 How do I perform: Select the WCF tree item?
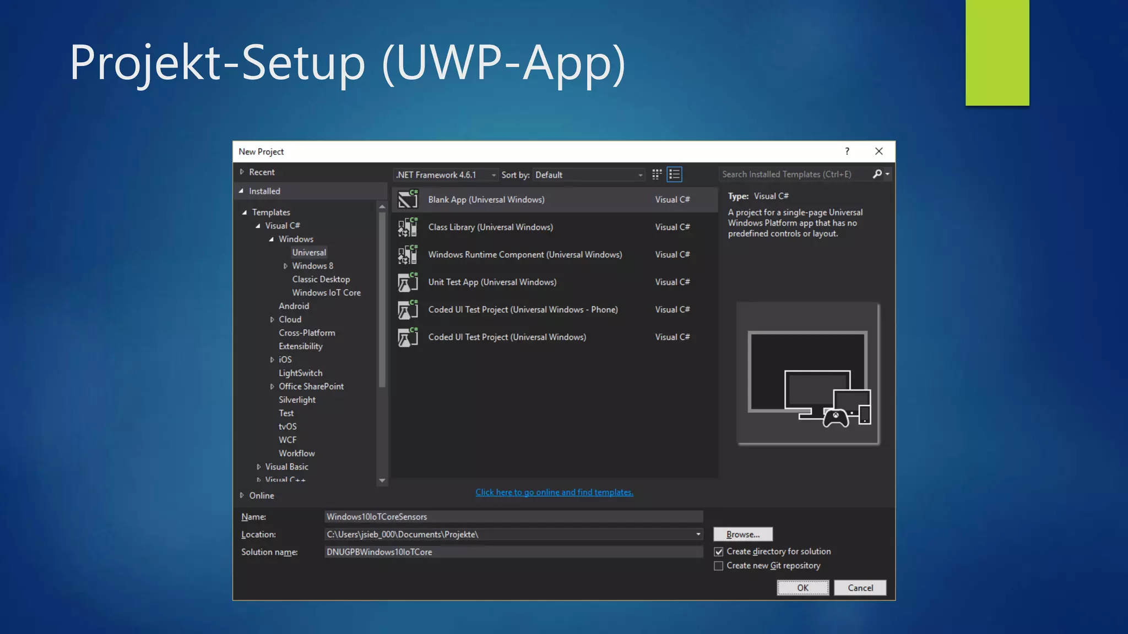click(288, 440)
